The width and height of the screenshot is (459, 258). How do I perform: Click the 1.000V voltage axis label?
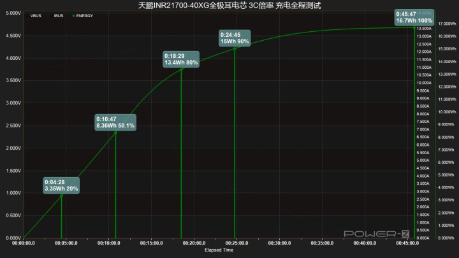[13, 193]
